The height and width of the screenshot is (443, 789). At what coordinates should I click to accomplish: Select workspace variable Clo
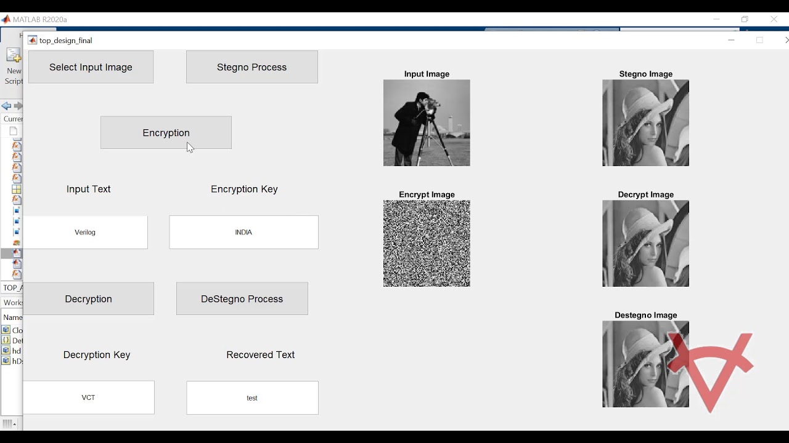12,330
